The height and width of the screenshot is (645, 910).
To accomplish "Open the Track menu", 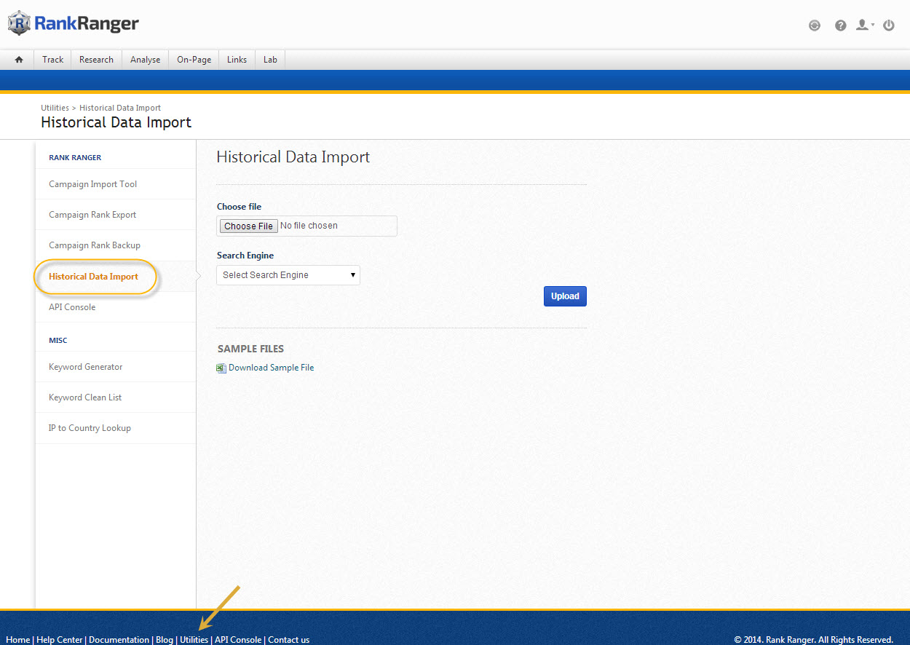I will pos(52,60).
